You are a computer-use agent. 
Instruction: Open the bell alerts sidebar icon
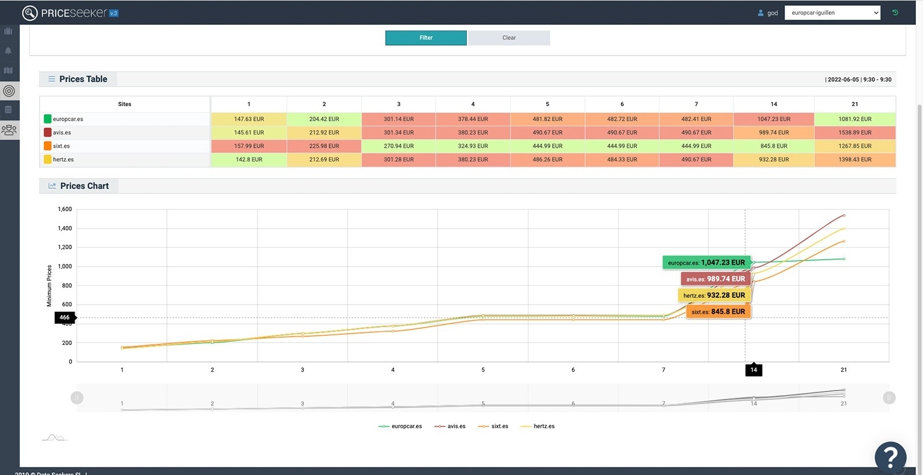[8, 51]
